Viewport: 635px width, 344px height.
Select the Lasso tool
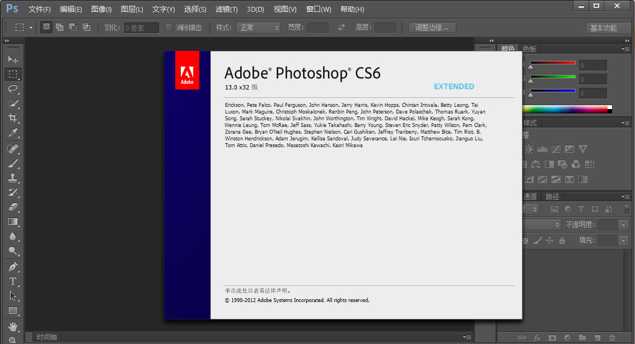pyautogui.click(x=13, y=88)
